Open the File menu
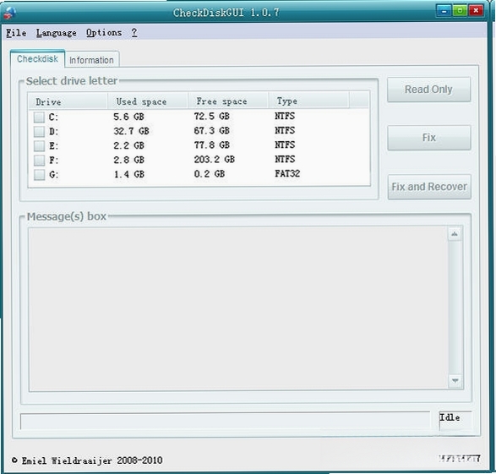496x474 pixels. 16,33
